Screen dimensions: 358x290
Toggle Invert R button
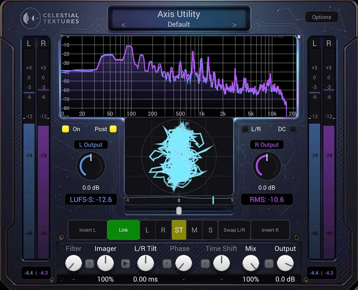click(x=270, y=230)
